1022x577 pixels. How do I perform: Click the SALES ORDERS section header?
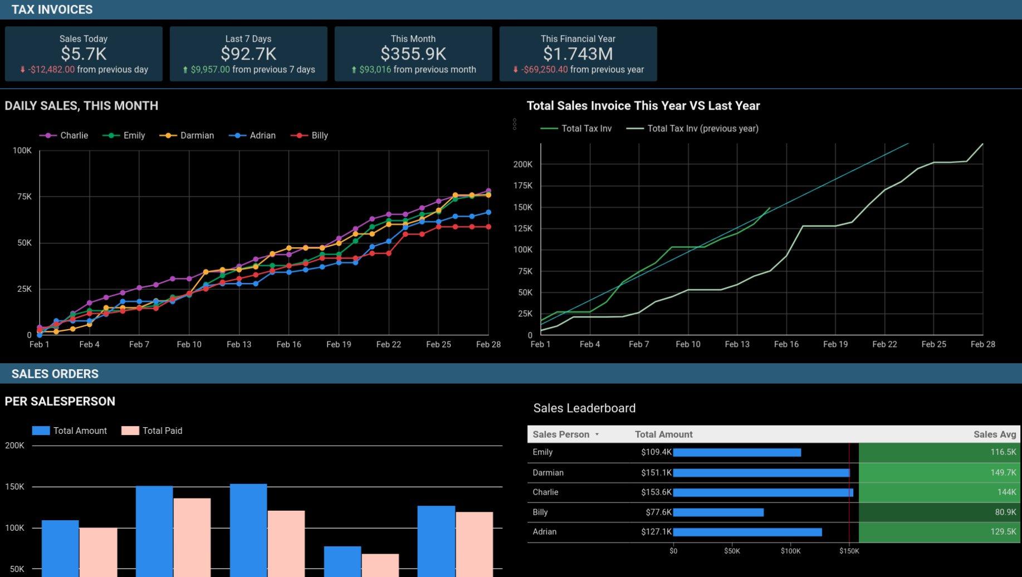click(55, 374)
